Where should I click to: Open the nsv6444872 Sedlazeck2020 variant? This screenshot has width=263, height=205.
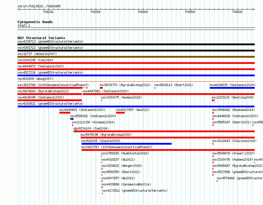pos(41,66)
